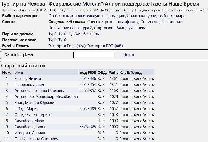Open 'Положение после тура 2' standings
This screenshot has height=142, width=208.
point(70,28)
